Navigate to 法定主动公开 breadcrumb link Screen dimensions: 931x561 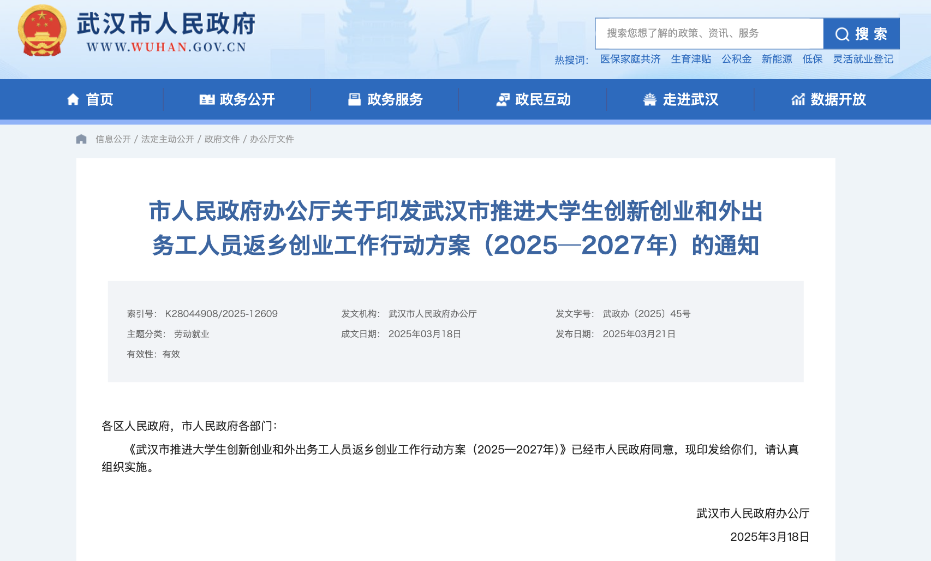coord(168,139)
